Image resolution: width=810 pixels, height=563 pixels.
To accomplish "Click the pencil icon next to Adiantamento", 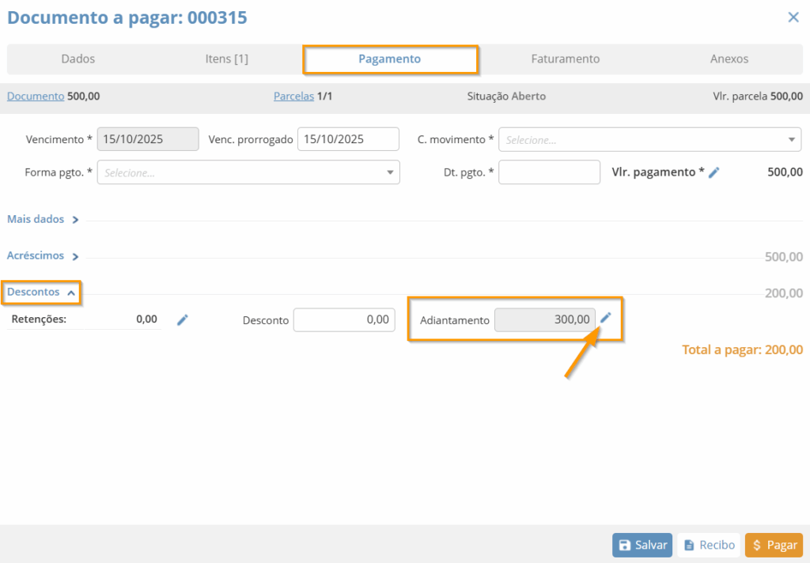I will (x=606, y=318).
